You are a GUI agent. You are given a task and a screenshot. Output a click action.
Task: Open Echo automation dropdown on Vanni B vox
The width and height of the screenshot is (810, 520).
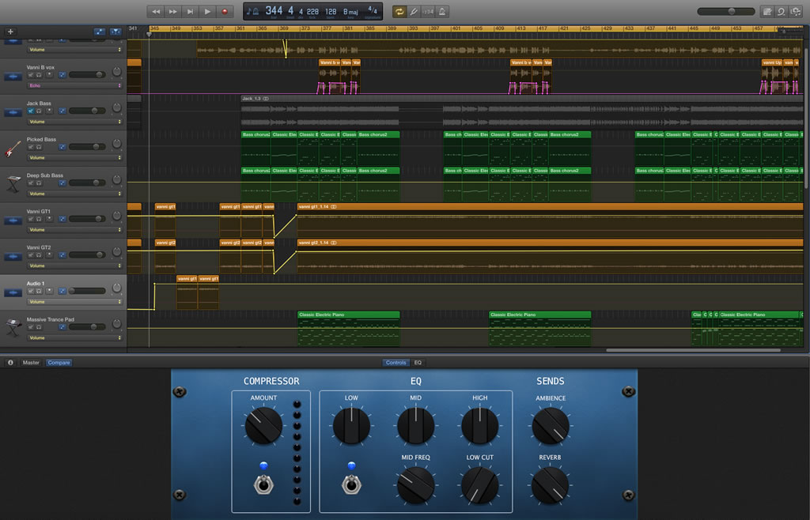pyautogui.click(x=74, y=85)
